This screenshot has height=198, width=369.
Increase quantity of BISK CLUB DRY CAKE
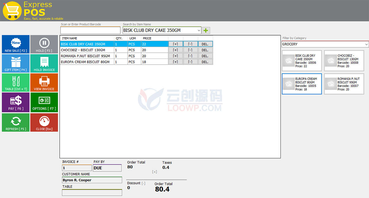tap(176, 44)
